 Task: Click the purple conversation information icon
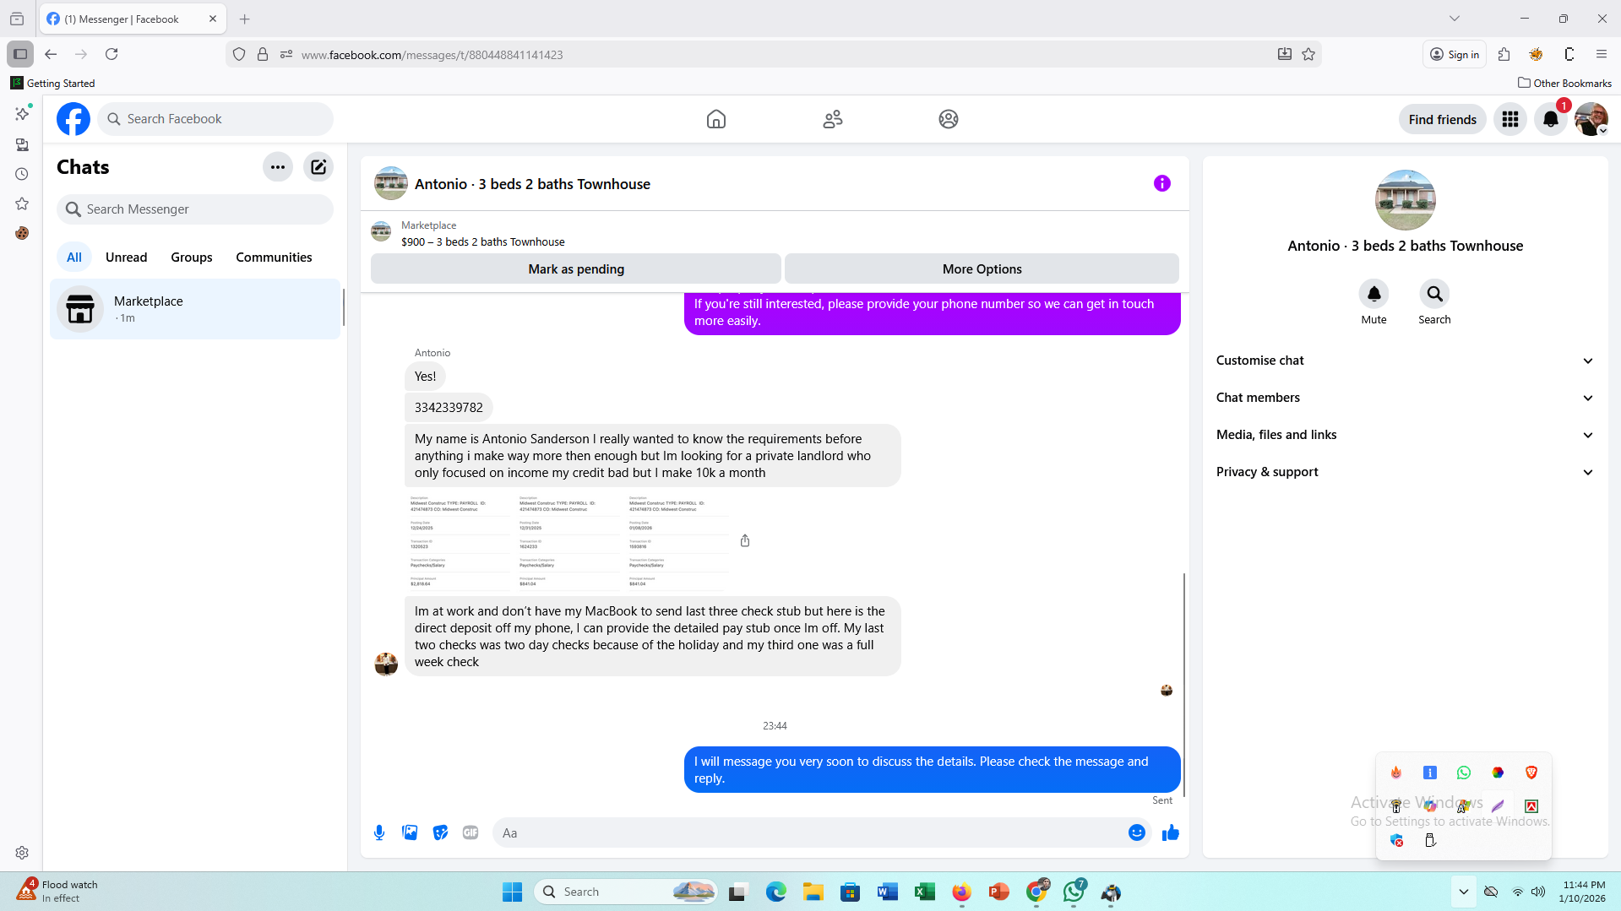[x=1162, y=183]
